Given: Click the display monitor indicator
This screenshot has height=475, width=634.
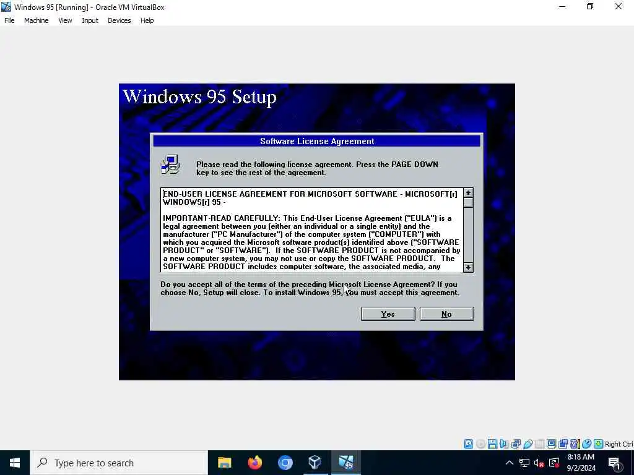Looking at the screenshot, I should (x=551, y=444).
